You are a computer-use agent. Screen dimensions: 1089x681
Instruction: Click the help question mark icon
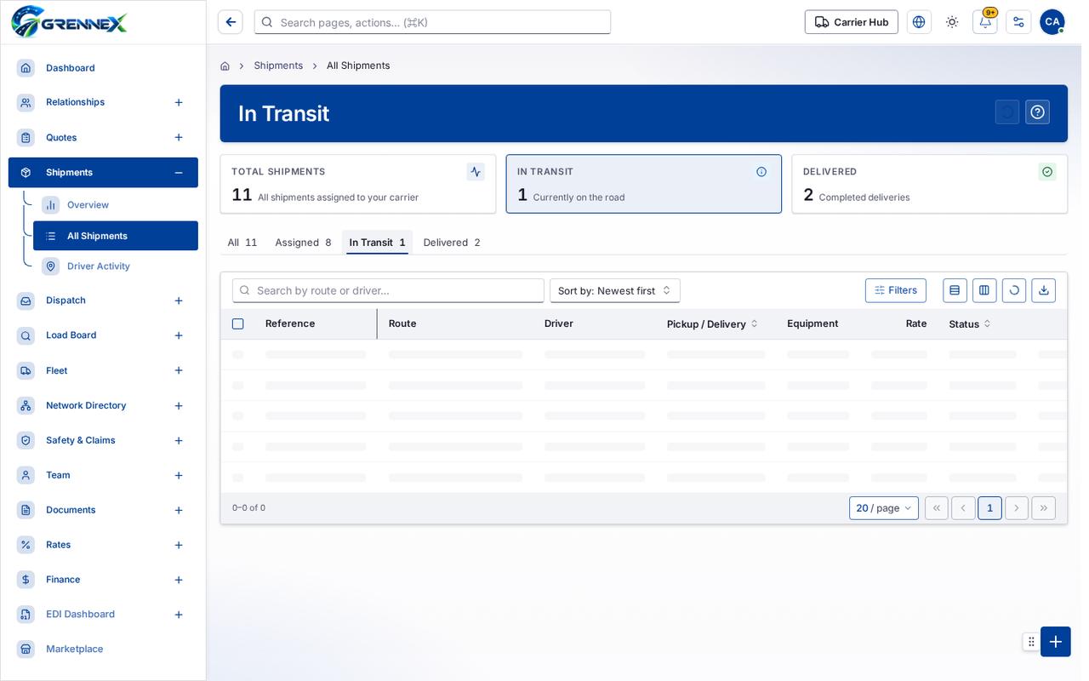coord(1037,112)
